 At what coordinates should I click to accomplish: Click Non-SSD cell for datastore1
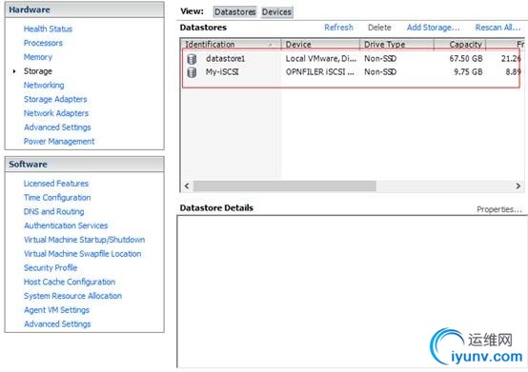[x=380, y=59]
